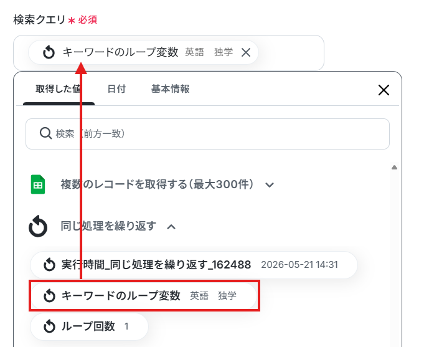Click loop icon on highlighted キーワードのループ変数 item
This screenshot has width=424, height=347.
pos(49,295)
